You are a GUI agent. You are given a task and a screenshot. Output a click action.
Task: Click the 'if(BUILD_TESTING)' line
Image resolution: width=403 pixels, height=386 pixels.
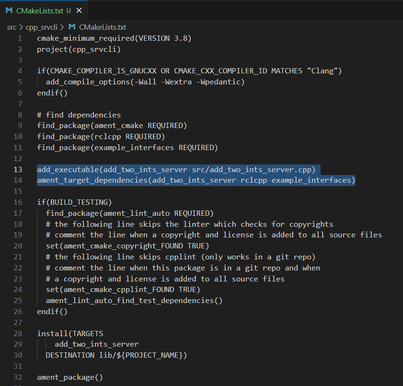(74, 202)
